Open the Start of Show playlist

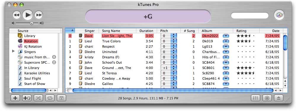pyautogui.click(x=35, y=84)
